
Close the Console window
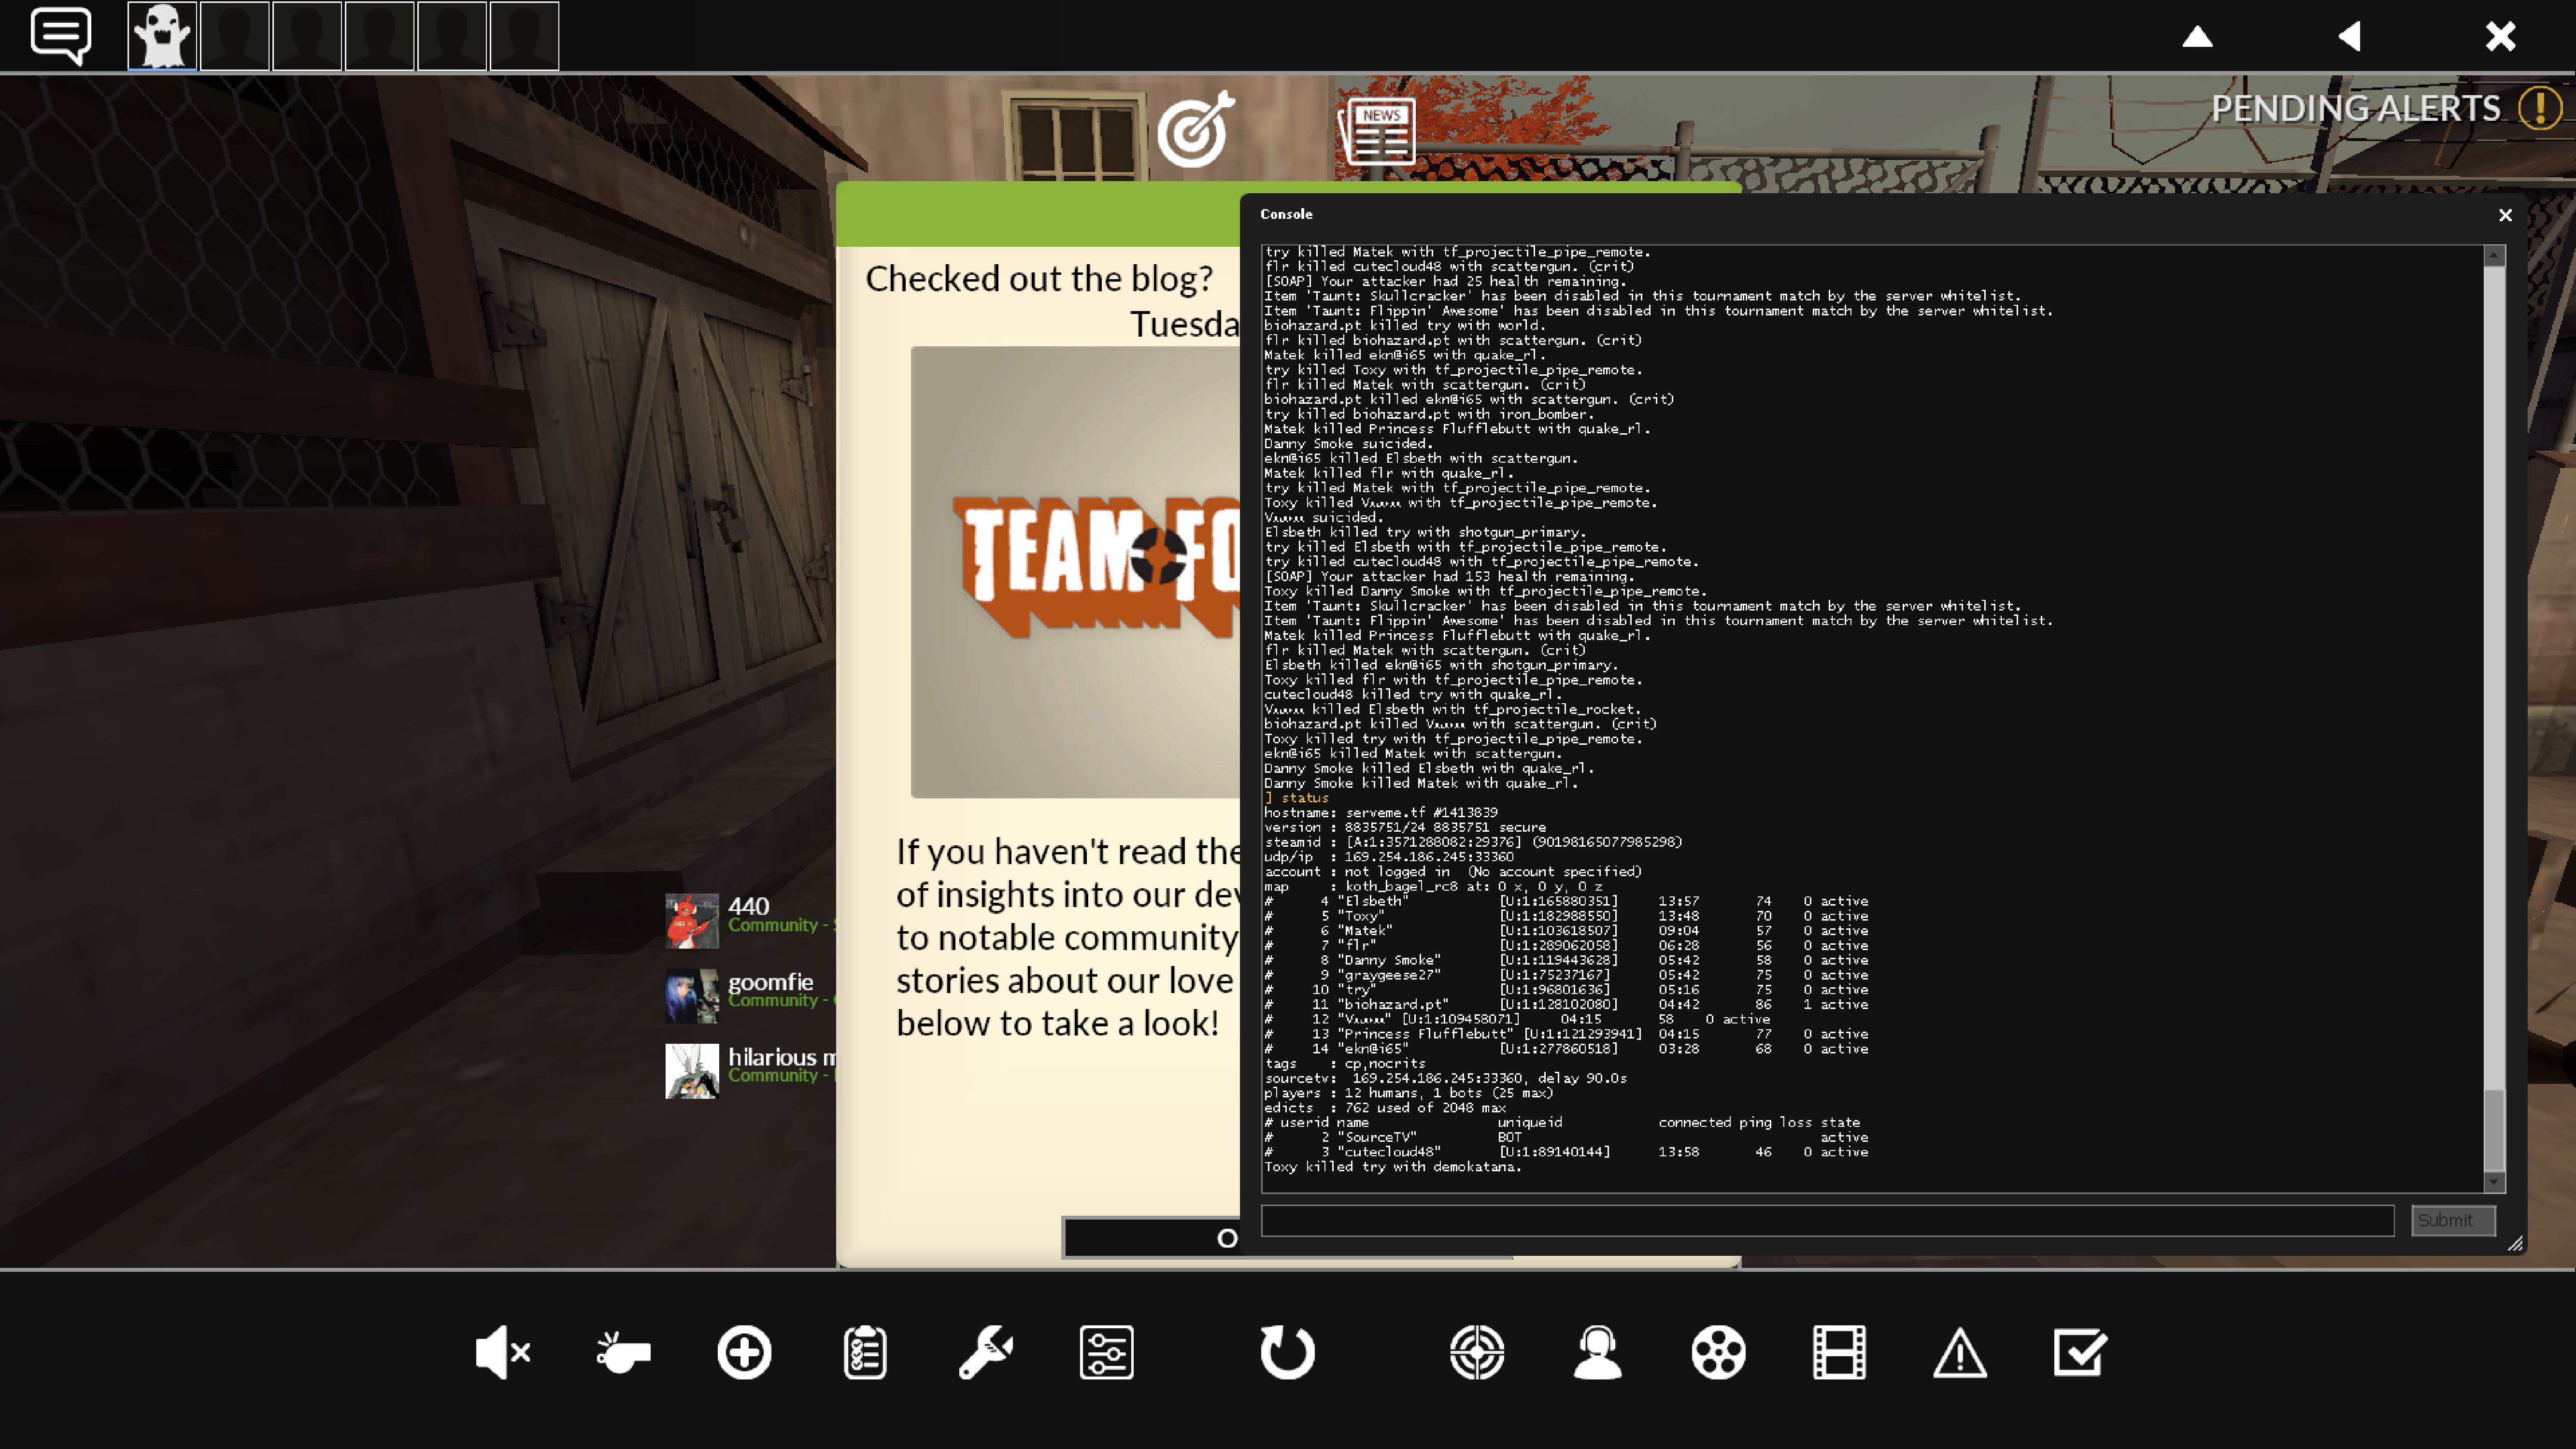2506,215
